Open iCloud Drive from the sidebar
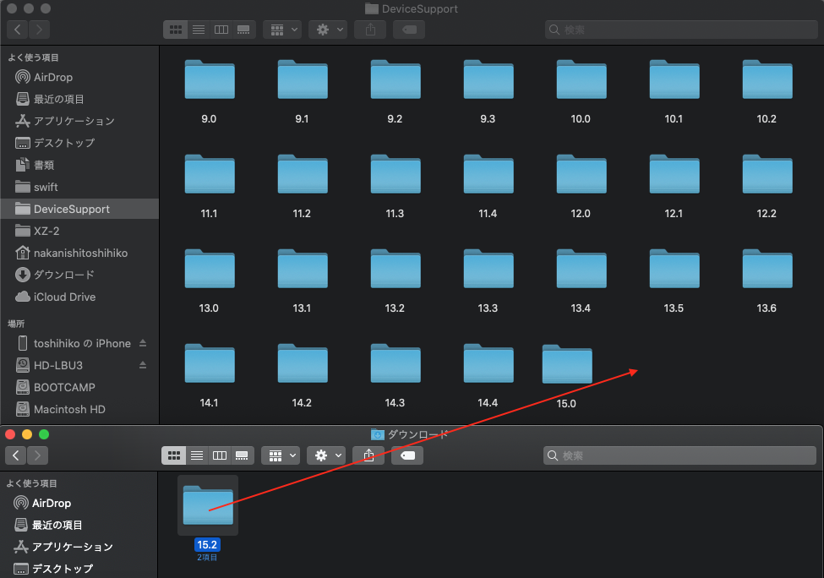Screen dimensions: 824x578 tap(79, 297)
